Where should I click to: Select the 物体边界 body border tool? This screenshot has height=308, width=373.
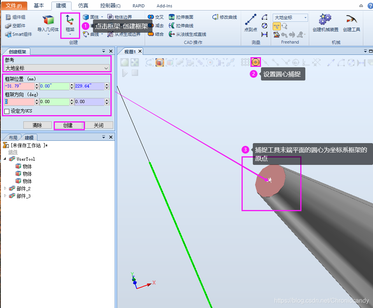coord(120,17)
